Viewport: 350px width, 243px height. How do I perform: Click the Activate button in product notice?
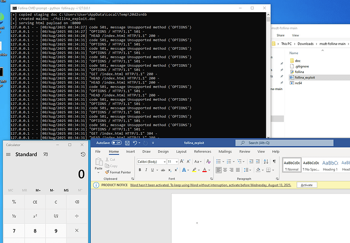coord(307,185)
